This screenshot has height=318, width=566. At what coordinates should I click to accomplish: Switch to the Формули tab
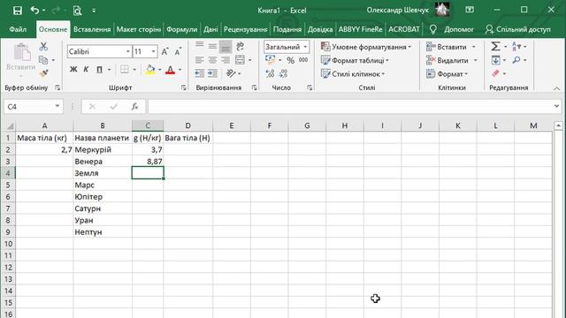coord(182,29)
